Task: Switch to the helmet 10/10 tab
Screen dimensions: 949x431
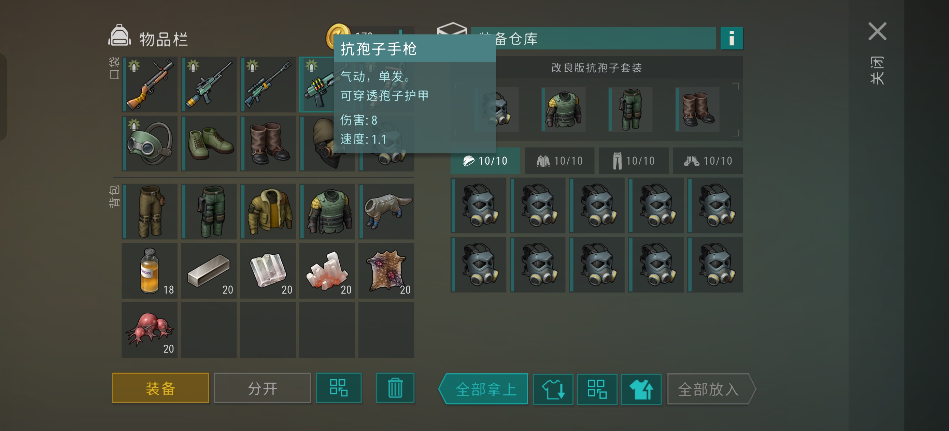Action: point(485,161)
